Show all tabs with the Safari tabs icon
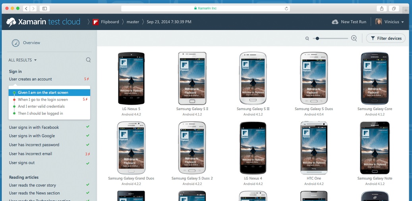412x201 pixels. pyautogui.click(x=394, y=8)
